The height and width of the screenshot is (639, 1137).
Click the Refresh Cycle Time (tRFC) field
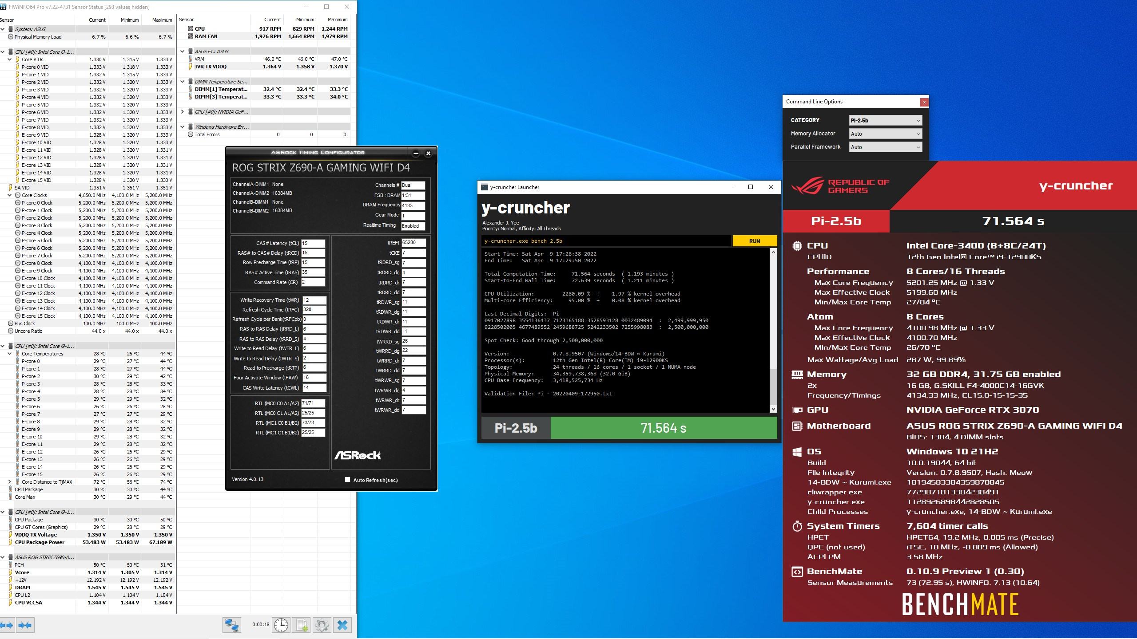(x=314, y=310)
